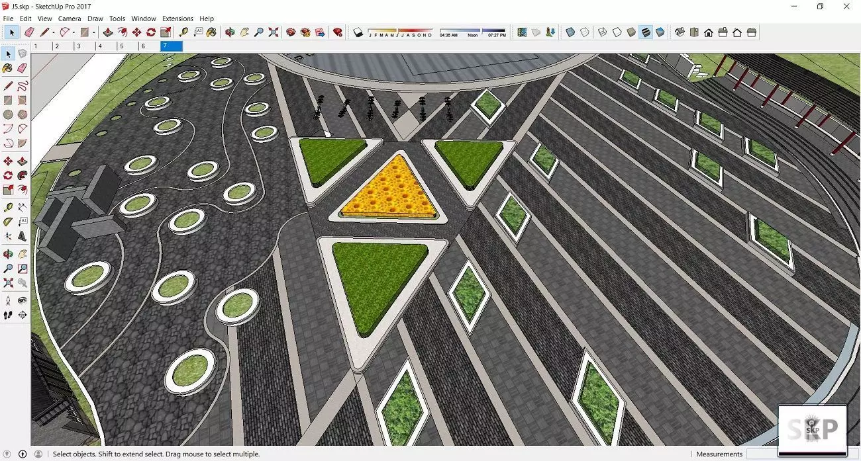Open the Camera menu
The width and height of the screenshot is (861, 461).
(x=70, y=19)
